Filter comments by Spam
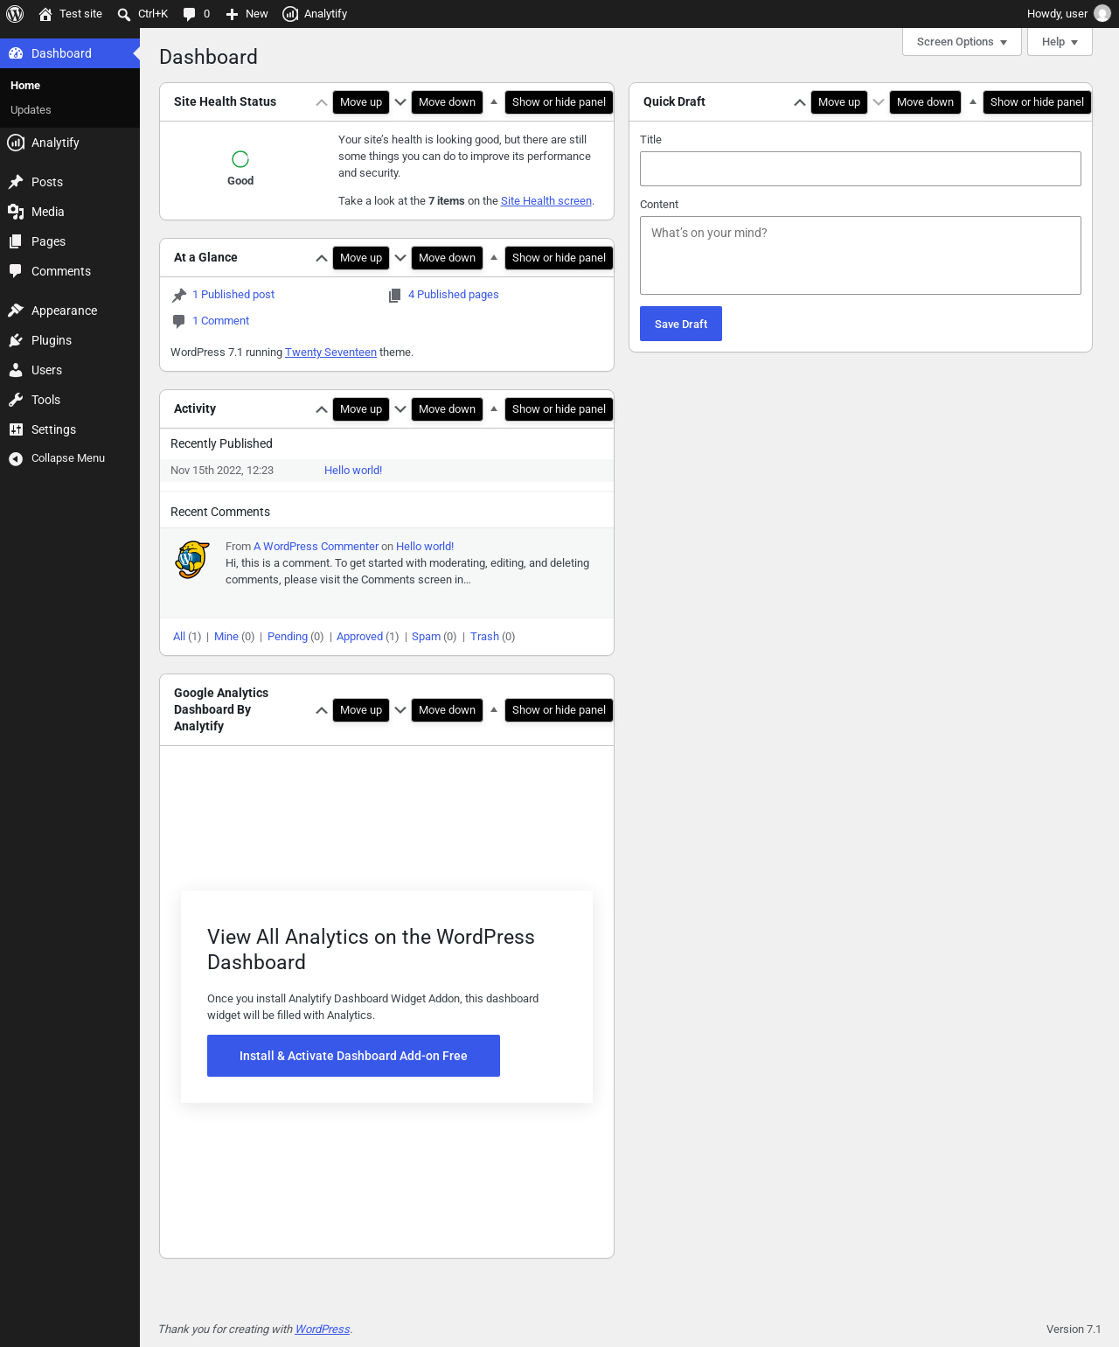Viewport: 1119px width, 1347px height. (x=426, y=637)
